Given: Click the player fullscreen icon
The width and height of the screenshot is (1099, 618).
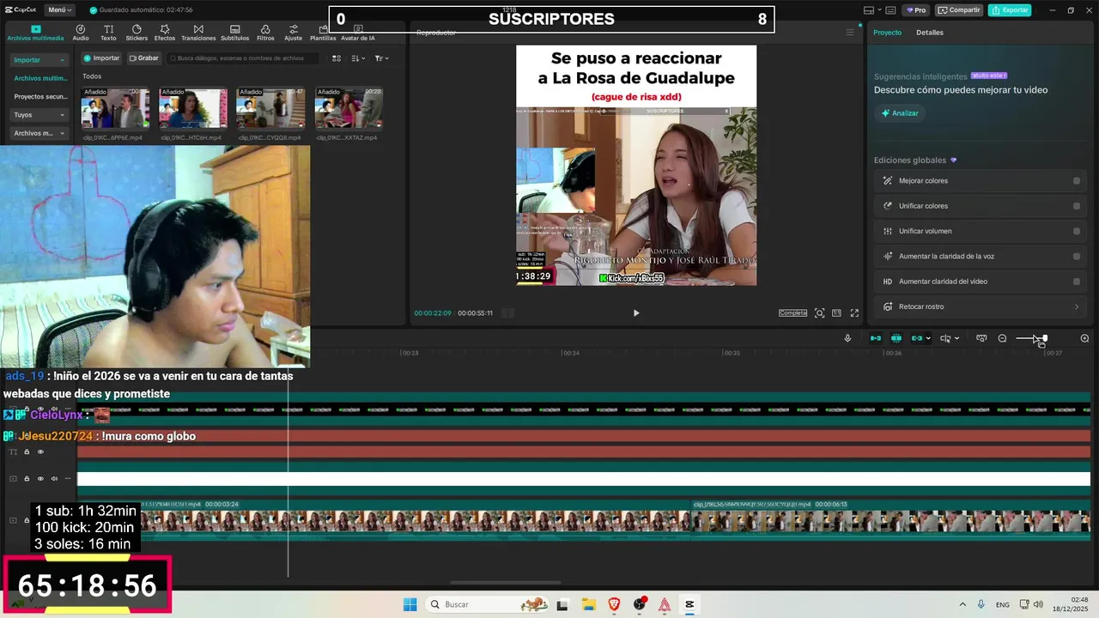Looking at the screenshot, I should (854, 313).
